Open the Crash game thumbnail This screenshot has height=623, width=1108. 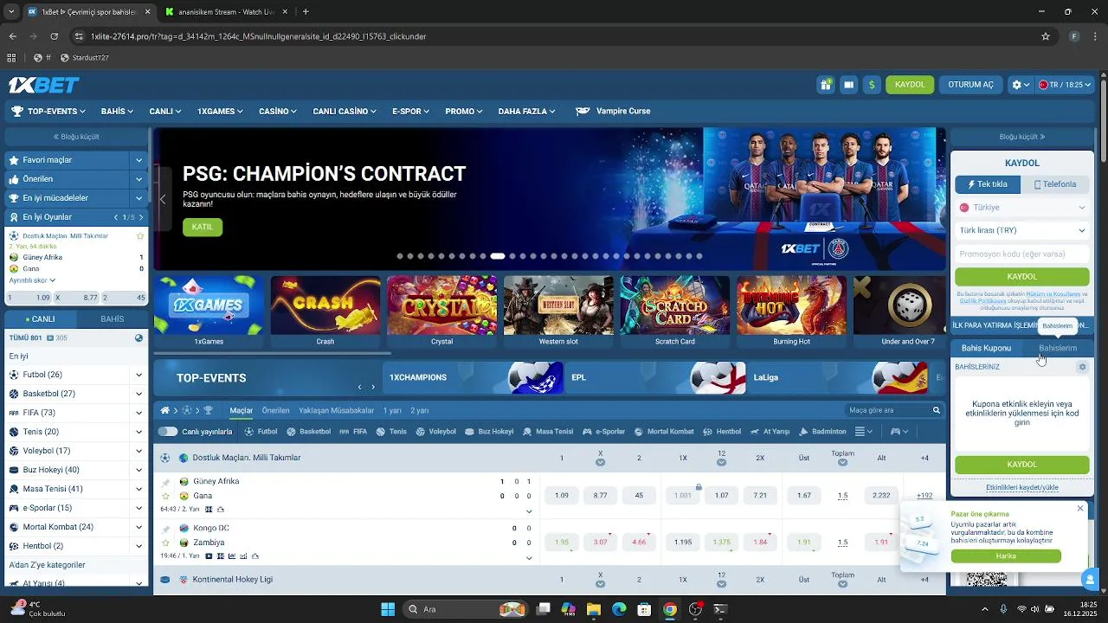[x=325, y=311]
